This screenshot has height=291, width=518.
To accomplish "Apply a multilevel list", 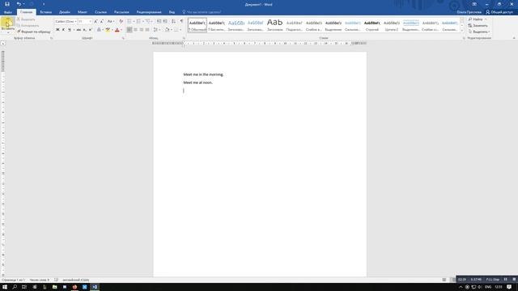I will tap(147, 21).
